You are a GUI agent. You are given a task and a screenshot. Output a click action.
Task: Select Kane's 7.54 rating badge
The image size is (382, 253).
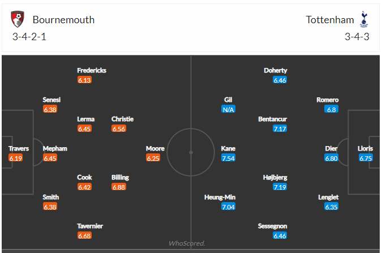(228, 158)
